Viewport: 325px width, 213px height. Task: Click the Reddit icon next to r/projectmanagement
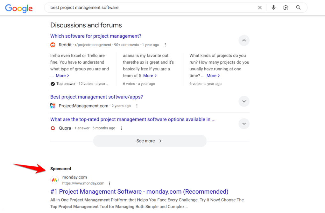point(53,45)
